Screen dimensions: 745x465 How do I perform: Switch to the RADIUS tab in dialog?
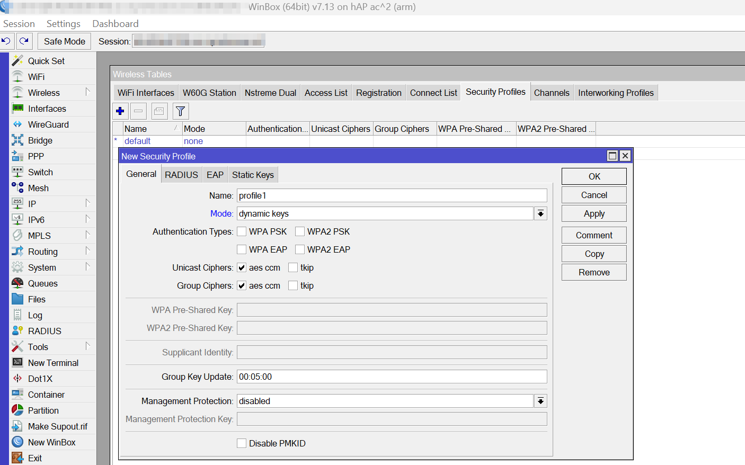click(181, 175)
